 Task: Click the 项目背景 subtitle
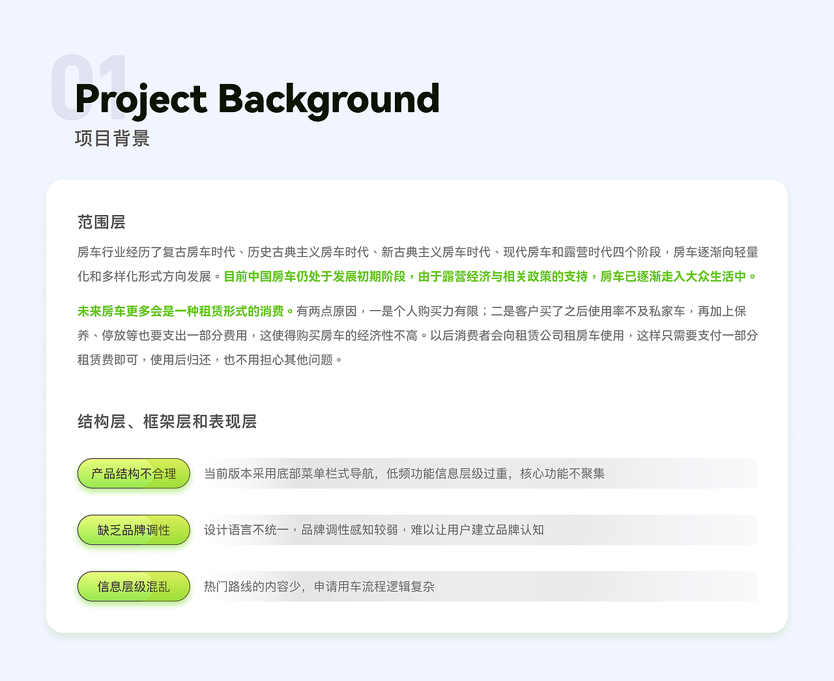[x=113, y=138]
